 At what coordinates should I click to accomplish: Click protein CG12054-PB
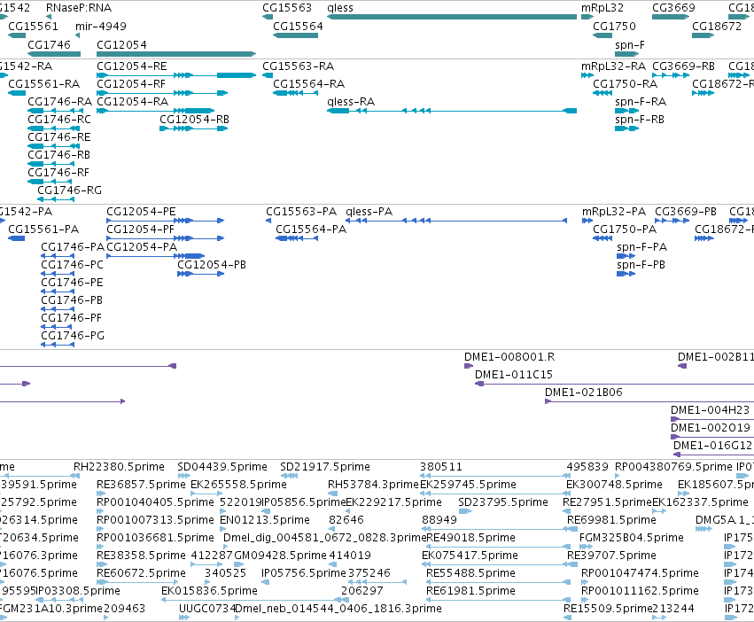[x=200, y=274]
